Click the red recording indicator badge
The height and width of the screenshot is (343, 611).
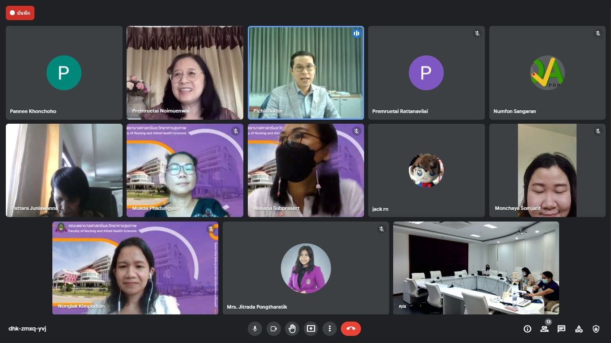[20, 13]
